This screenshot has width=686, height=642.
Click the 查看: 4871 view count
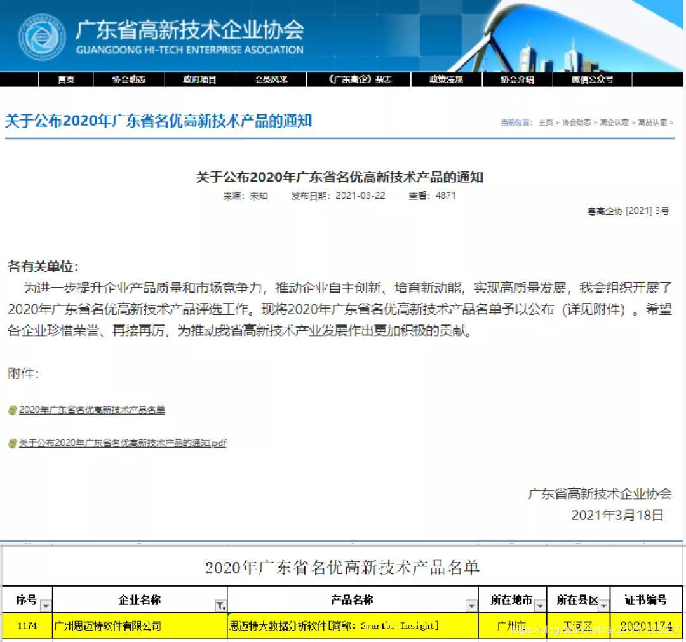[x=433, y=196]
